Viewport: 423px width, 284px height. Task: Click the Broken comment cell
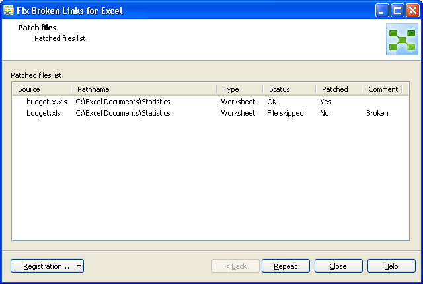point(377,113)
